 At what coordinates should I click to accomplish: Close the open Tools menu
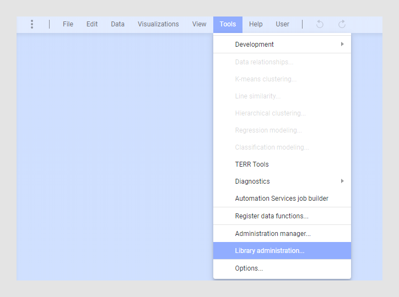point(228,24)
